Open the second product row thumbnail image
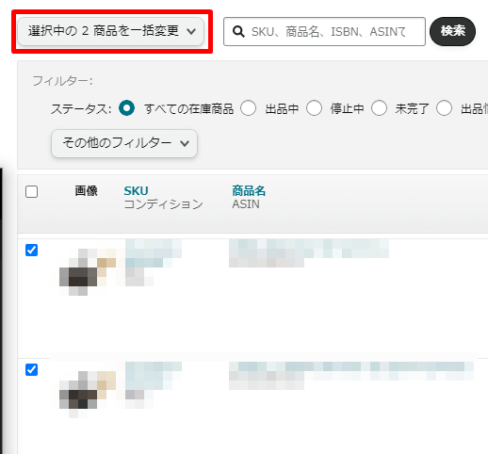The height and width of the screenshot is (454, 488). click(x=88, y=395)
